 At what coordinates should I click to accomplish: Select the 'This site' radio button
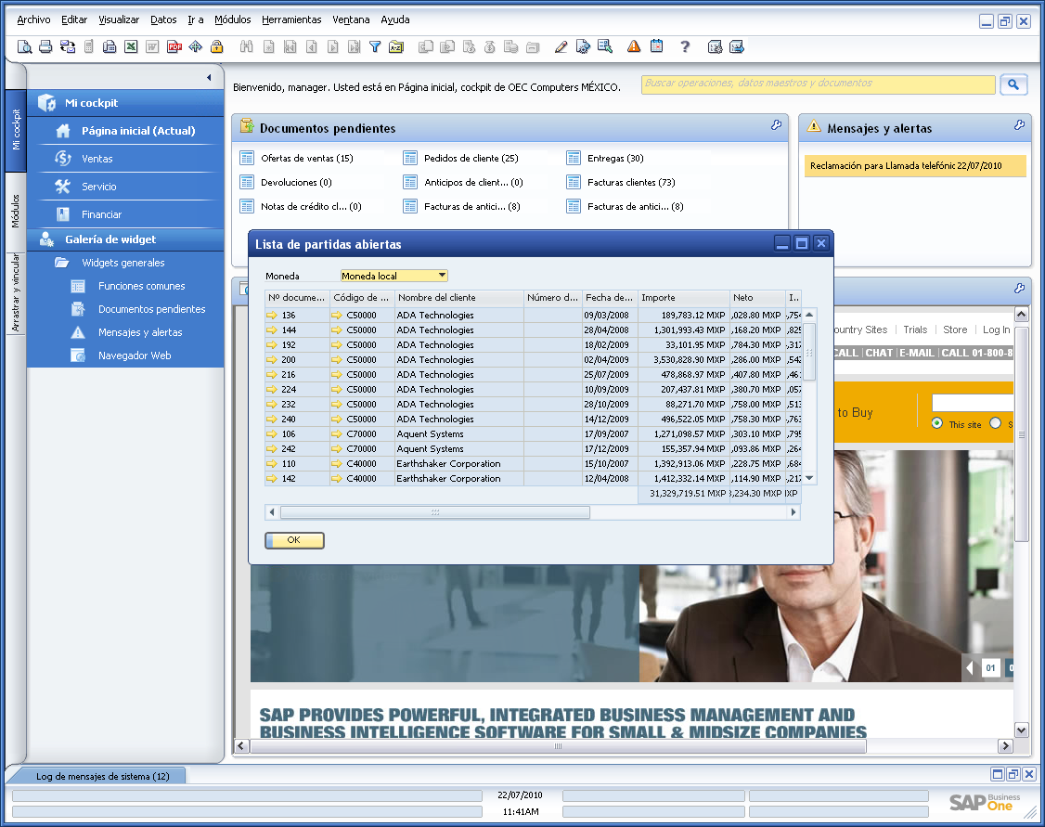[937, 423]
